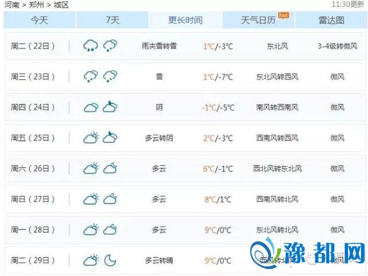
Task: Open the 天气日历 tab
Action: (258, 20)
